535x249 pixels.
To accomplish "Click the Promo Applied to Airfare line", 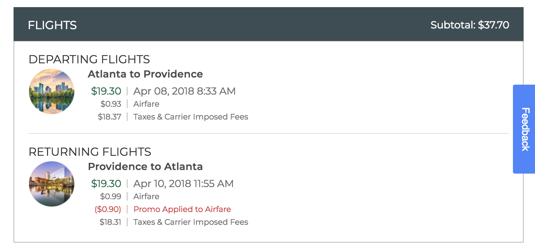I will coord(182,209).
